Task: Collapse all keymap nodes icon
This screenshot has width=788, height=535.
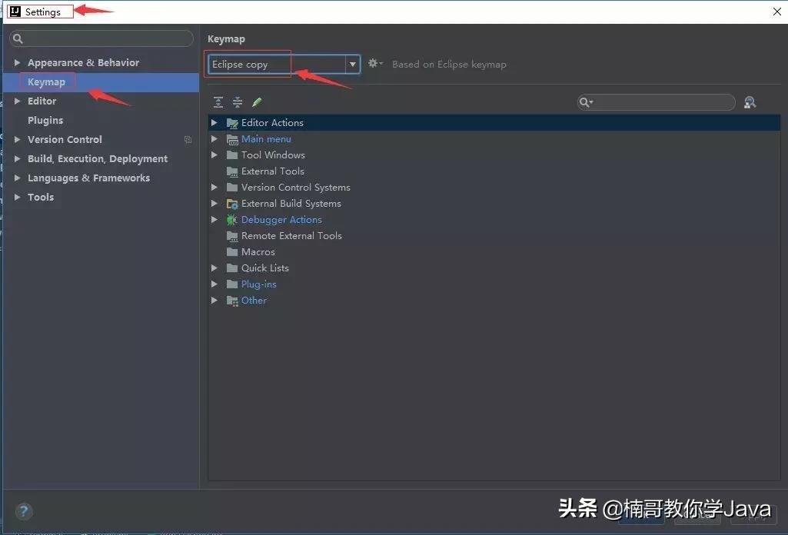Action: (238, 101)
